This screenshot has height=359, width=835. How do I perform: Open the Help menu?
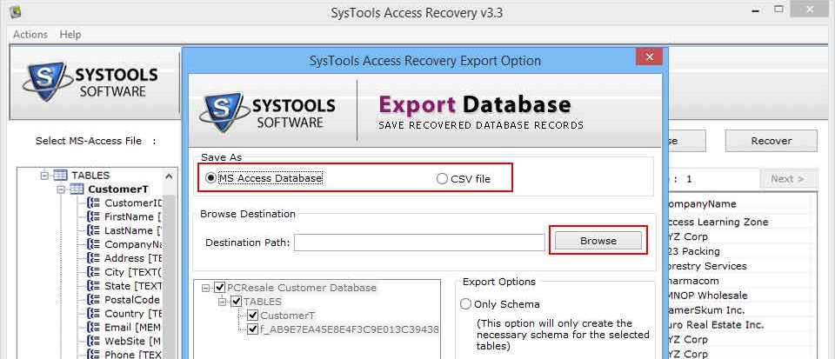point(70,34)
